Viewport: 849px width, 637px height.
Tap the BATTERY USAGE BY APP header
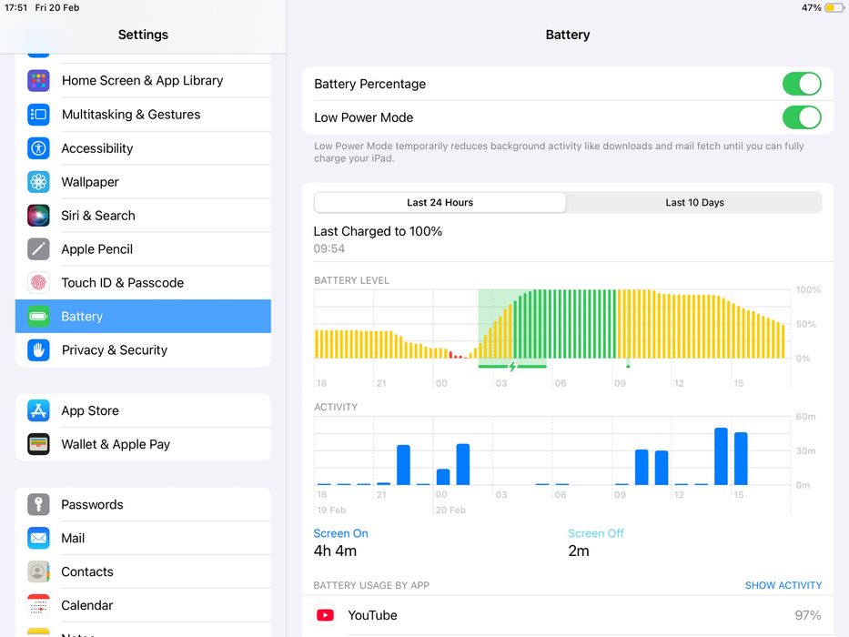tap(371, 585)
